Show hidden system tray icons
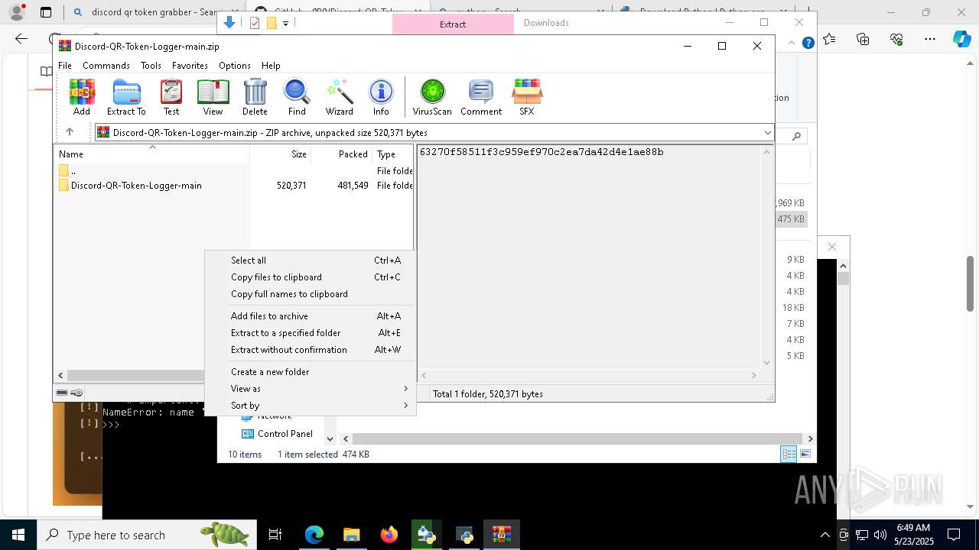 (825, 535)
